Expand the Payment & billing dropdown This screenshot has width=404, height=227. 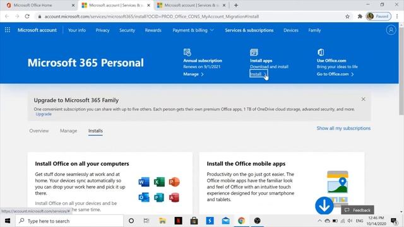(193, 30)
